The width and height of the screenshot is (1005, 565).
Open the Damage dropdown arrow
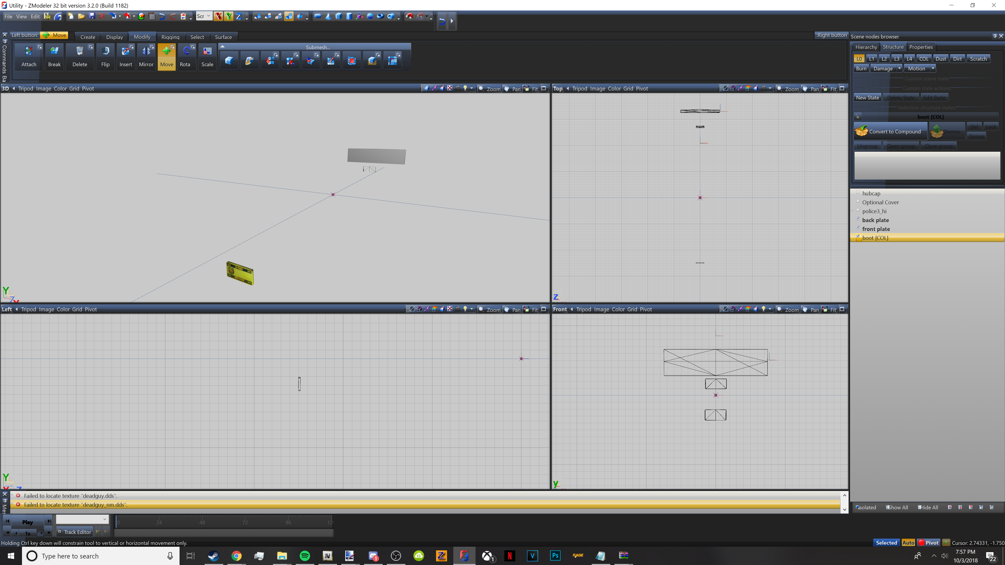click(899, 69)
